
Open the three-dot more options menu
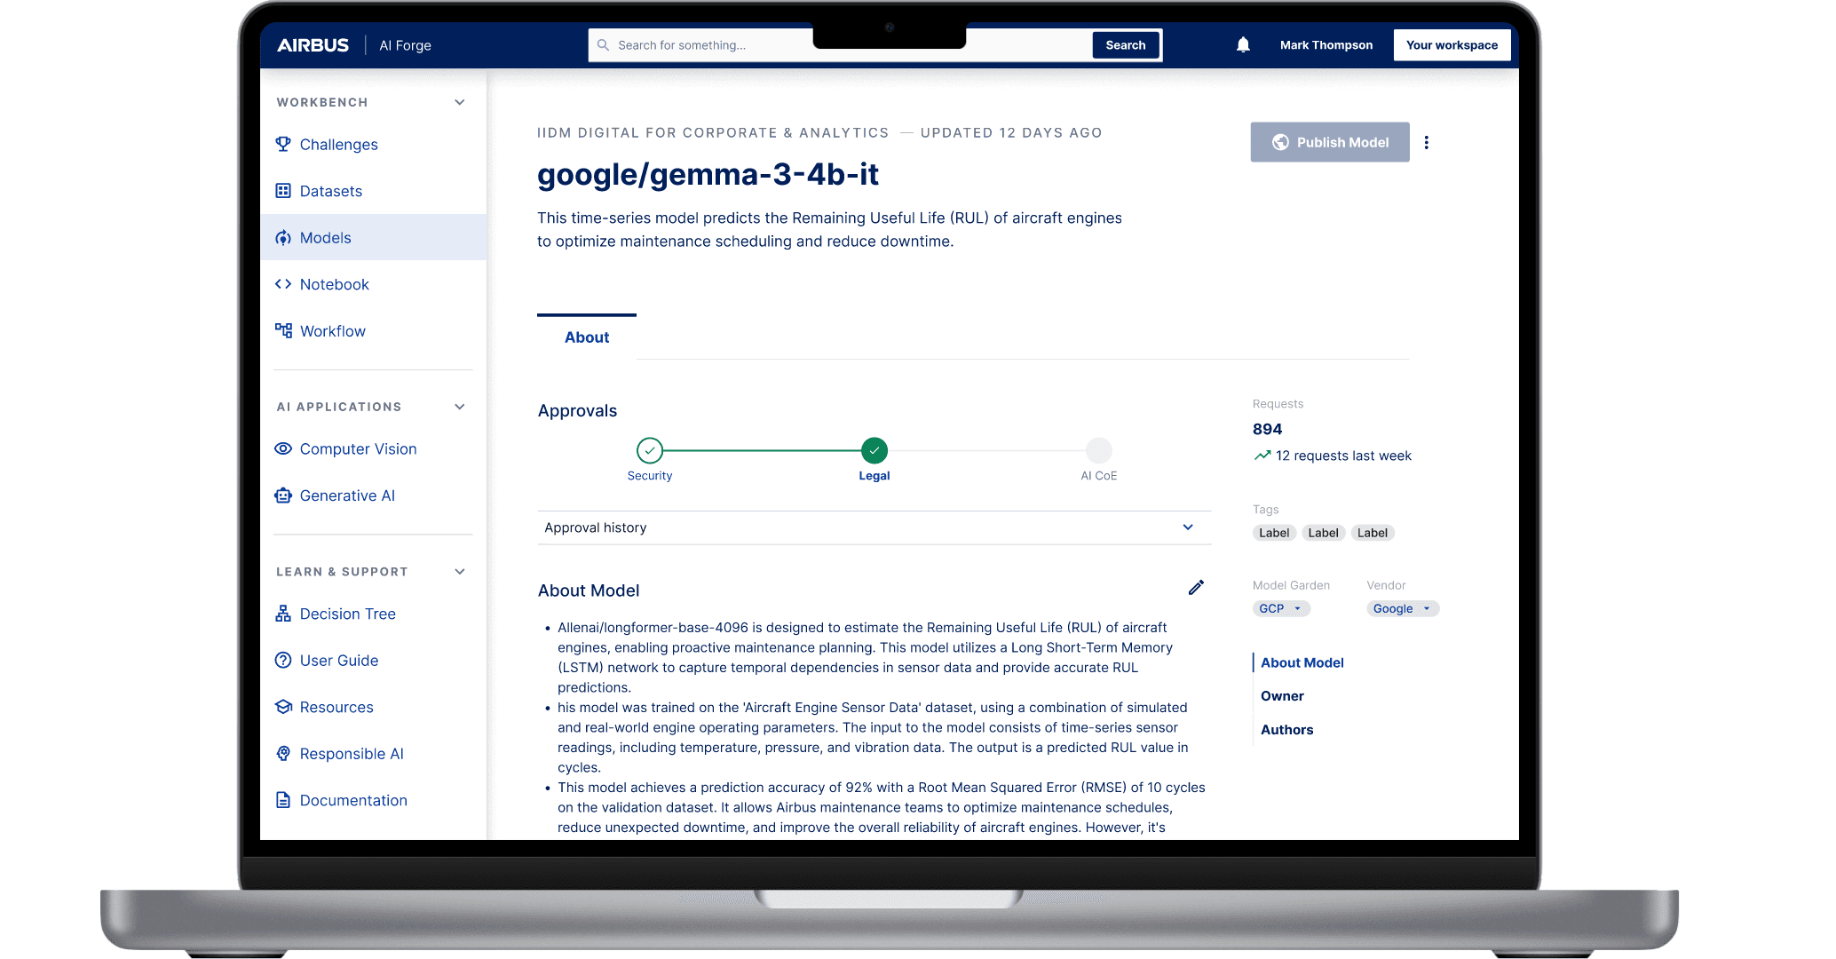pos(1426,142)
